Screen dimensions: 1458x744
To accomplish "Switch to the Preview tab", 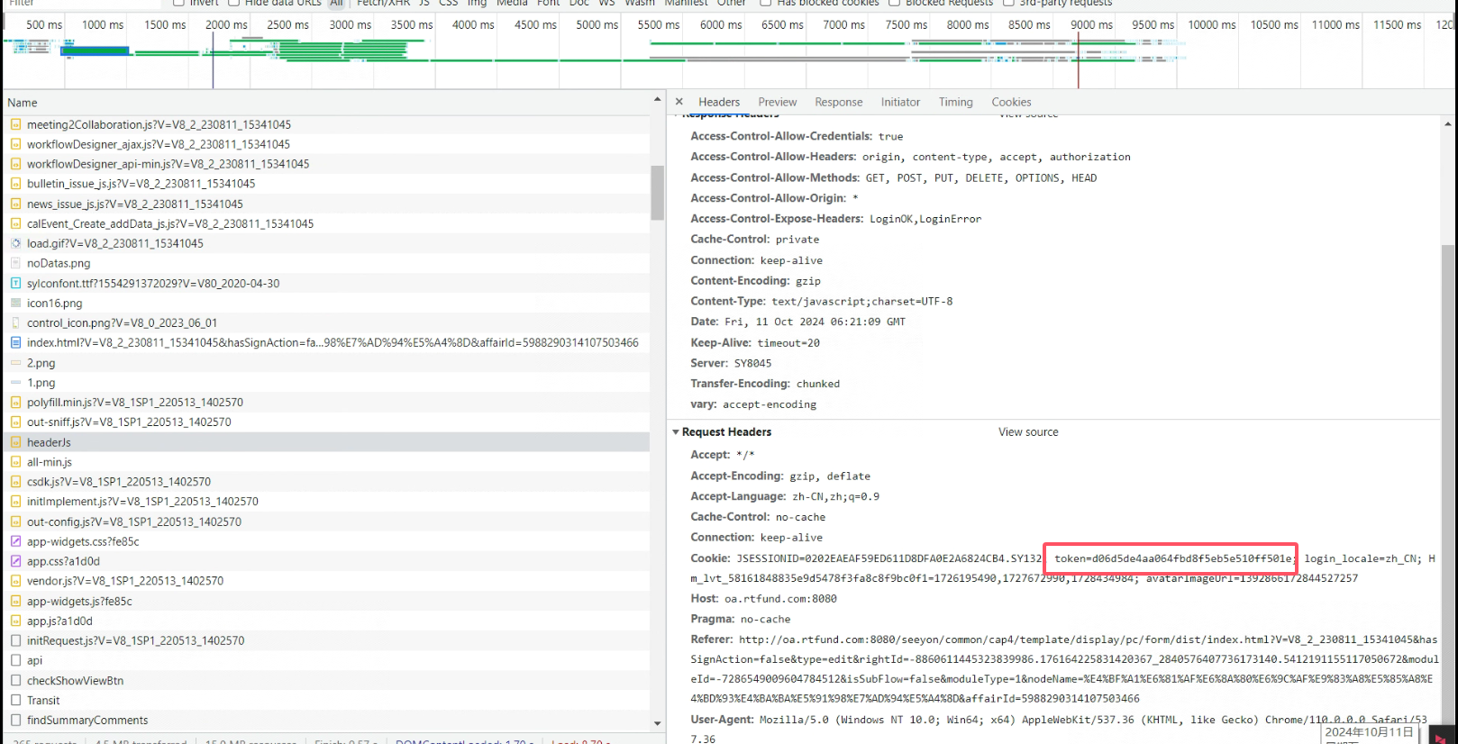I will [x=777, y=102].
